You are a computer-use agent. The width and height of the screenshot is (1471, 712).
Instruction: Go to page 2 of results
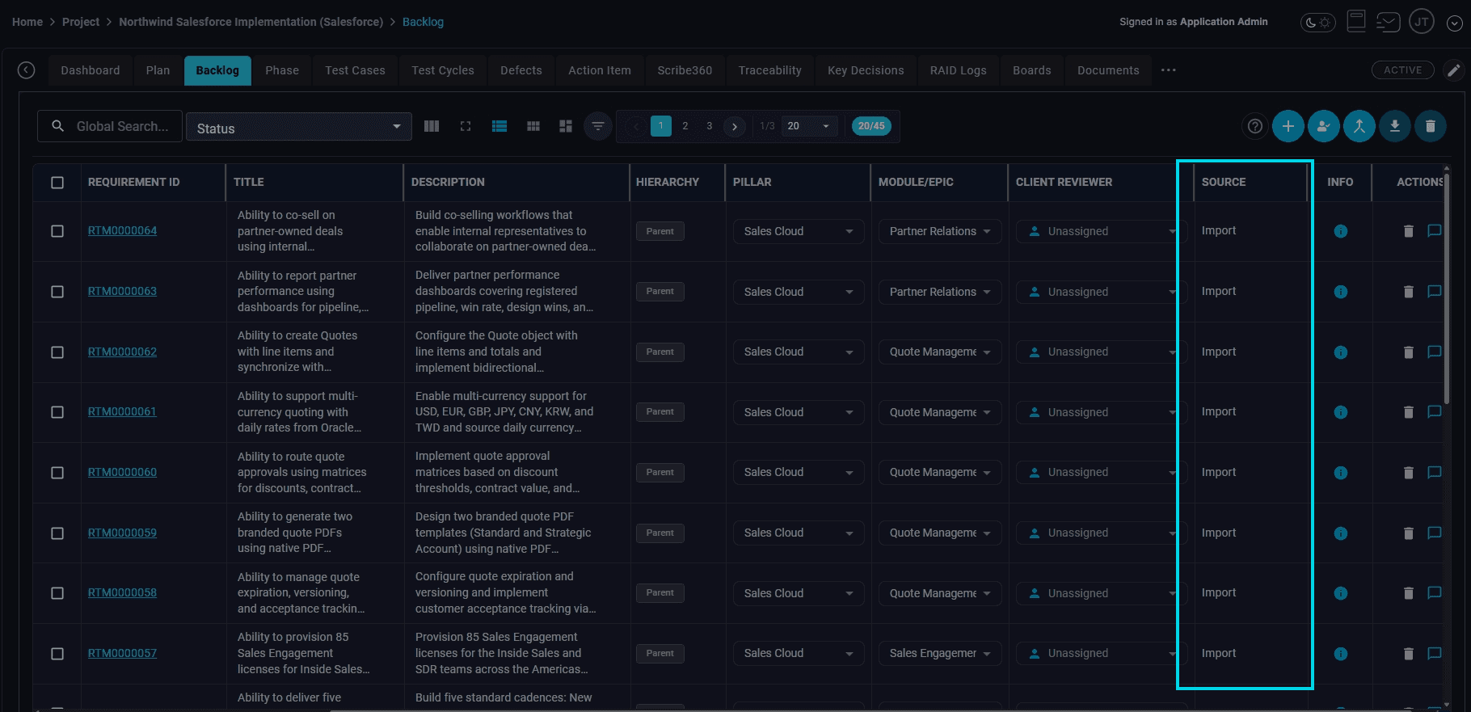(x=685, y=126)
